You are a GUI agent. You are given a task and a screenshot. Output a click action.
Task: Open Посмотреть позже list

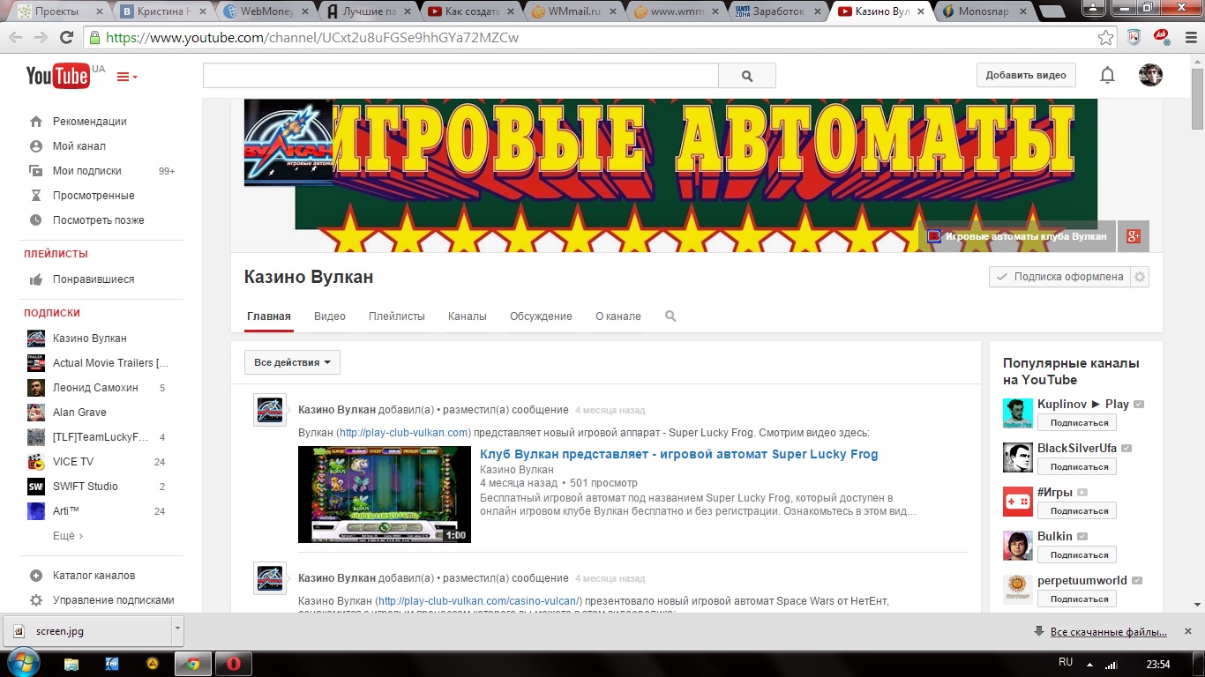98,220
